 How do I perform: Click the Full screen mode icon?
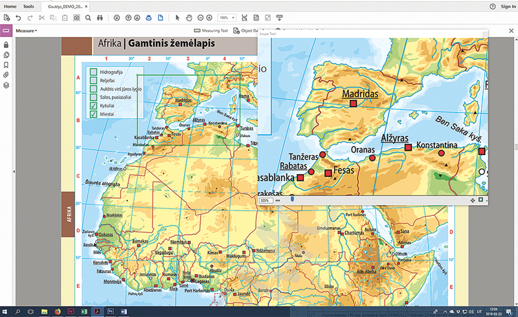[267, 18]
